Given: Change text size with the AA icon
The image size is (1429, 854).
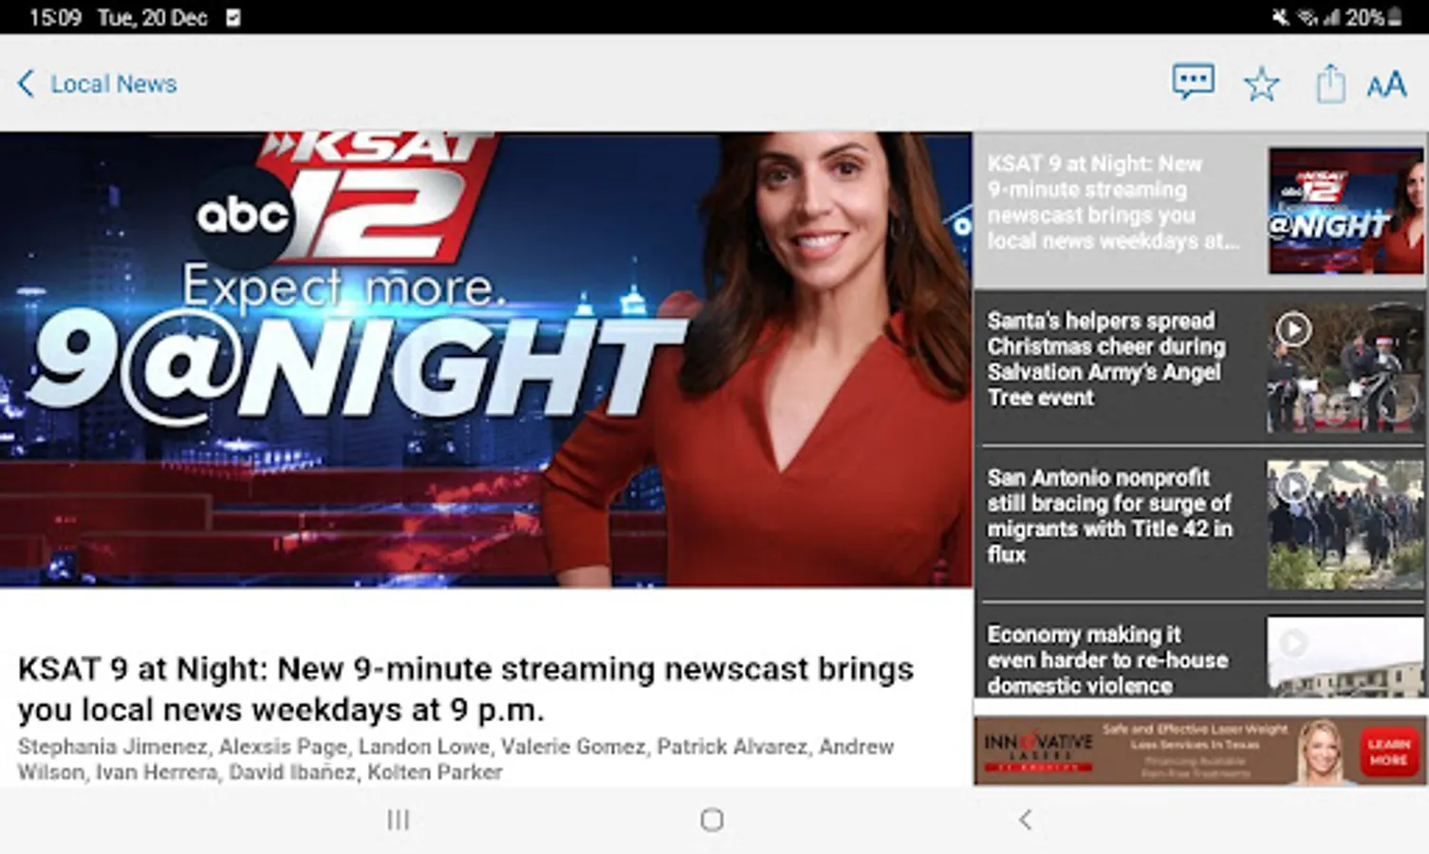Looking at the screenshot, I should point(1386,85).
